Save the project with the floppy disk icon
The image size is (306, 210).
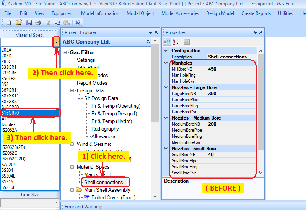coord(29,23)
